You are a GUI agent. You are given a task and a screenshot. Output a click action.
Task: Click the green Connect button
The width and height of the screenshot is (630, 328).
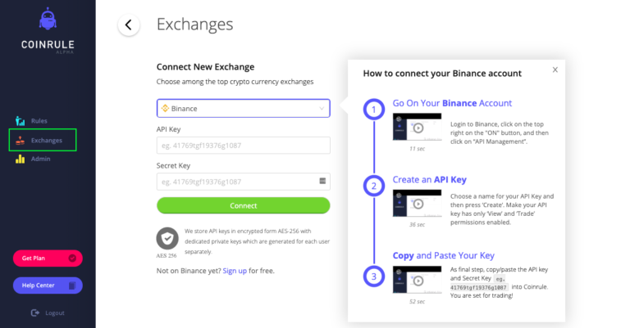point(243,205)
